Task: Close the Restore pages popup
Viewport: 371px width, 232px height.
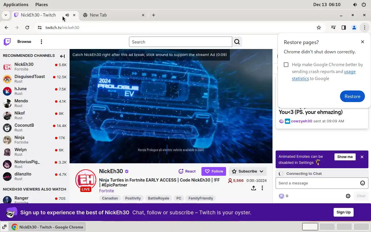Action: coord(363,42)
